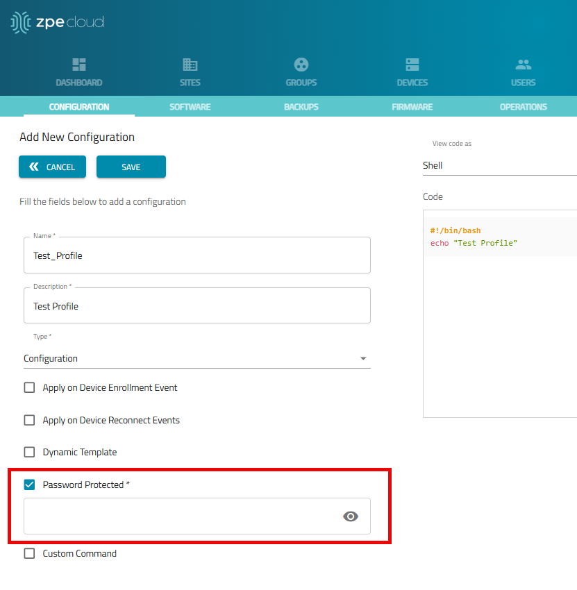Expand the Type dropdown showing Configuration
This screenshot has width=577, height=590.
point(196,359)
